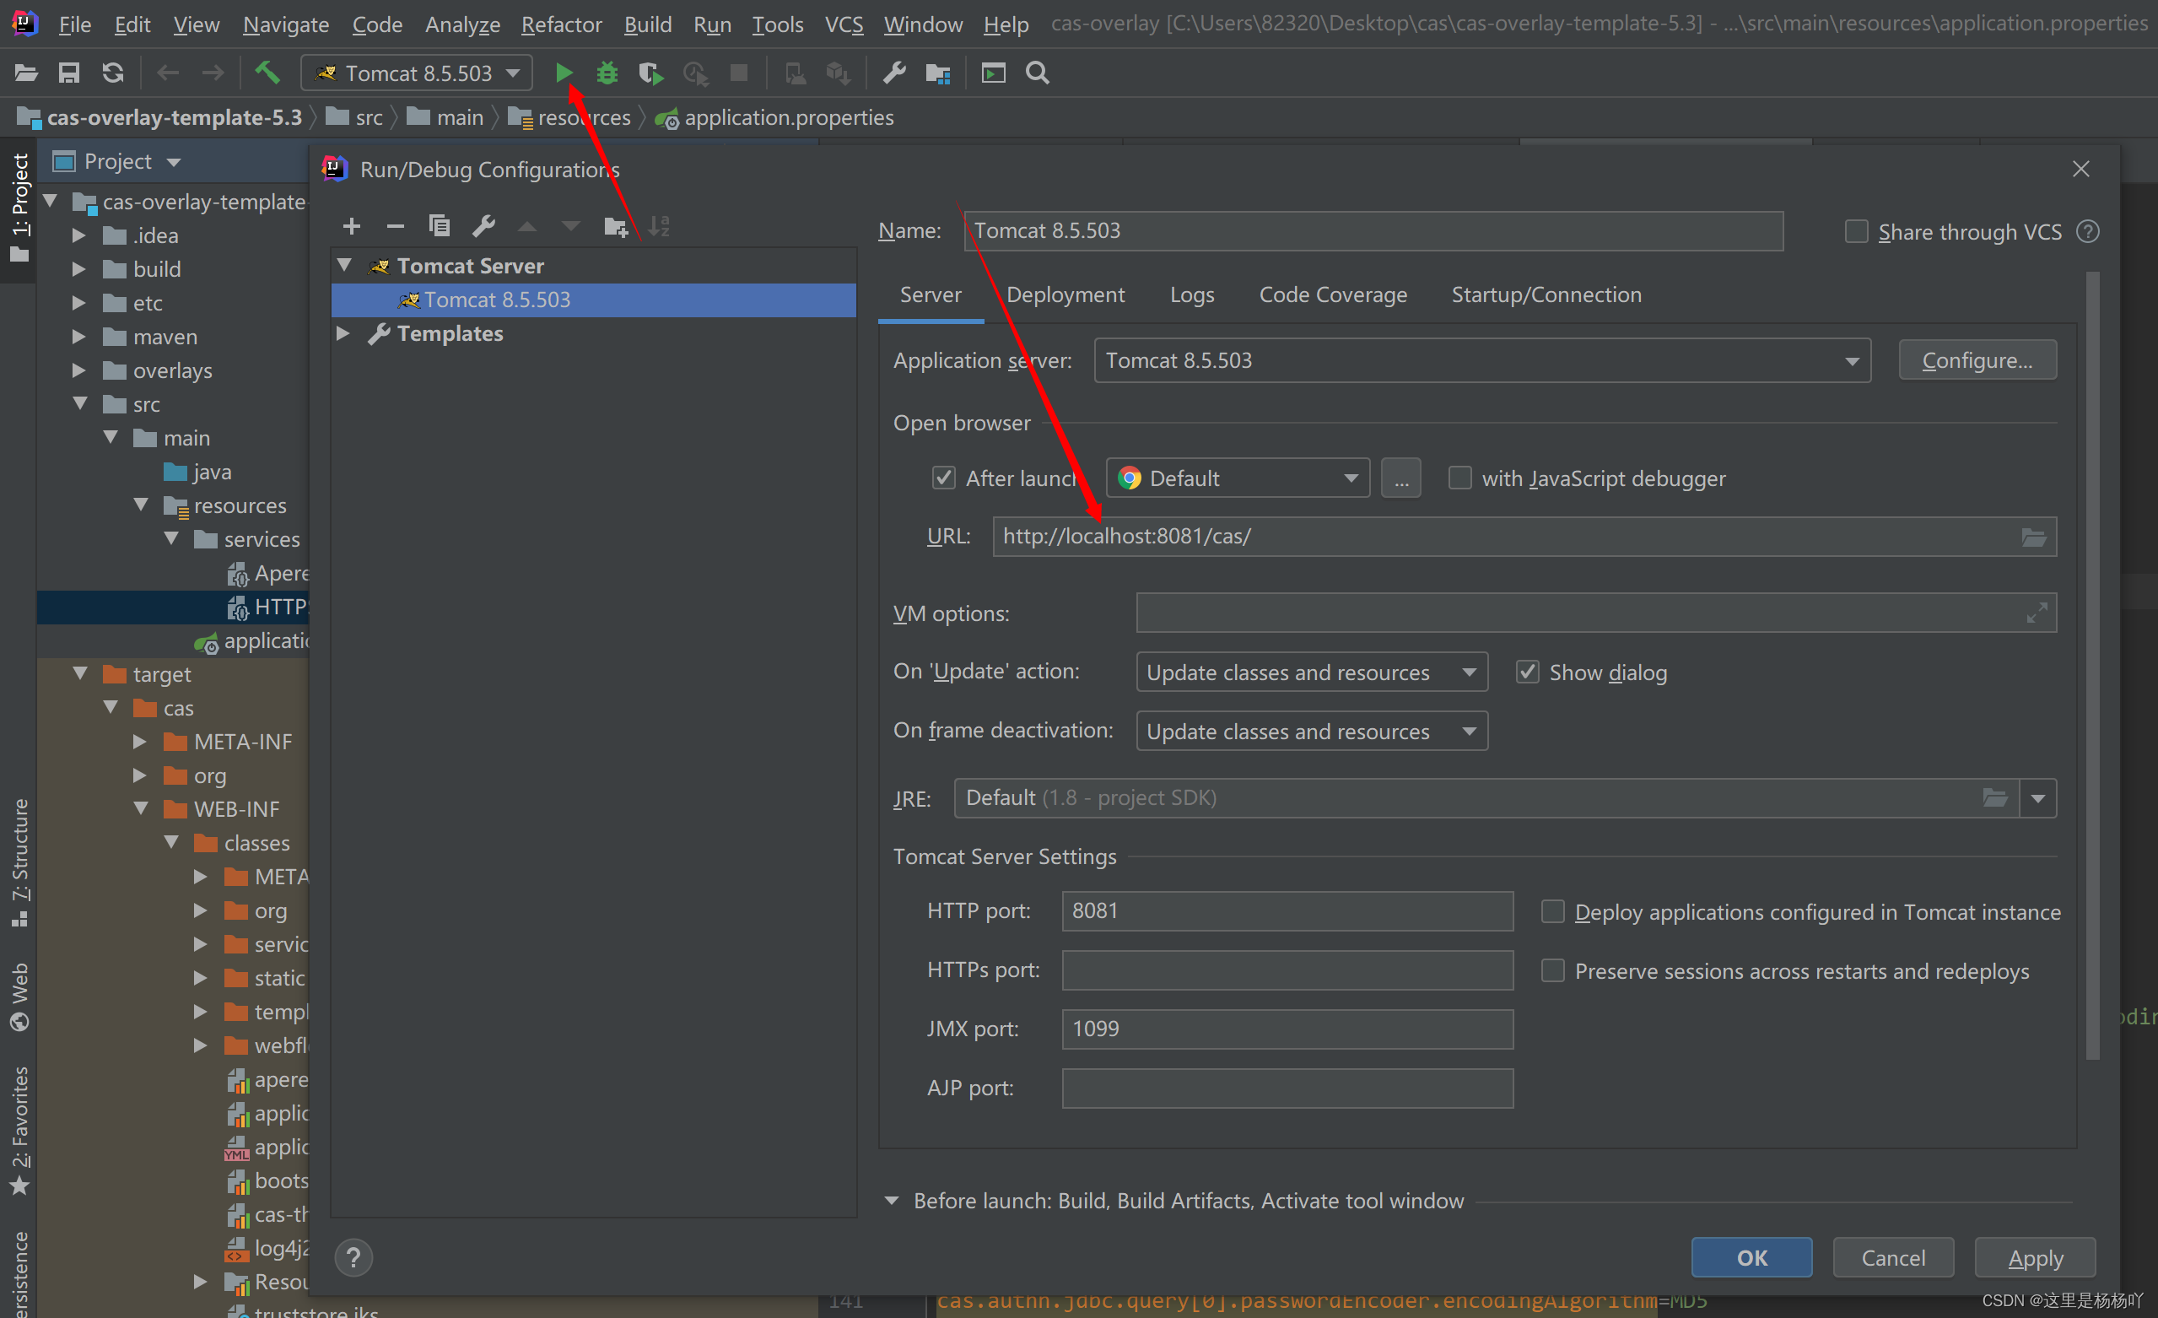Click the Open folder toolbar icon
Viewport: 2158px width, 1318px height.
point(26,73)
